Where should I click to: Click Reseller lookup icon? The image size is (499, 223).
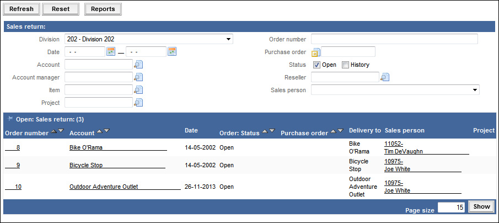click(x=385, y=77)
